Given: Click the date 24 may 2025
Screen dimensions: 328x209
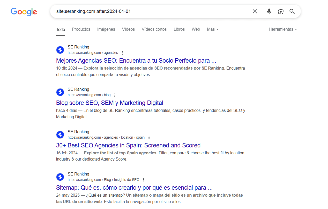Looking at the screenshot, I should tap(68, 195).
